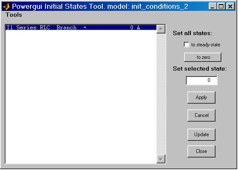This screenshot has height=170, width=238.
Task: Click the MATLAB logo in title bar
Action: point(7,7)
